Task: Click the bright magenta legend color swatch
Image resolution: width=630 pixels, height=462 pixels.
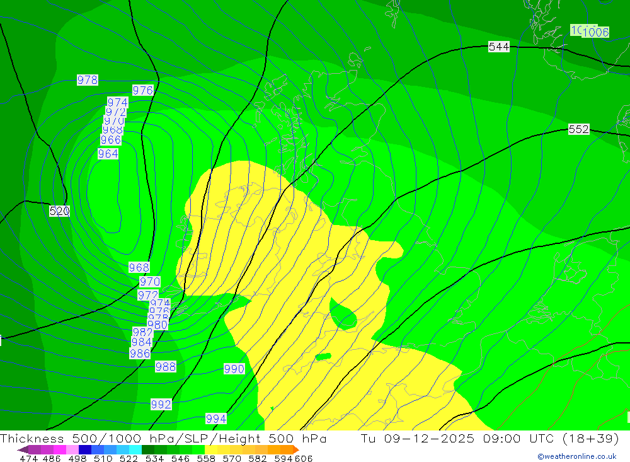Action: (x=60, y=449)
